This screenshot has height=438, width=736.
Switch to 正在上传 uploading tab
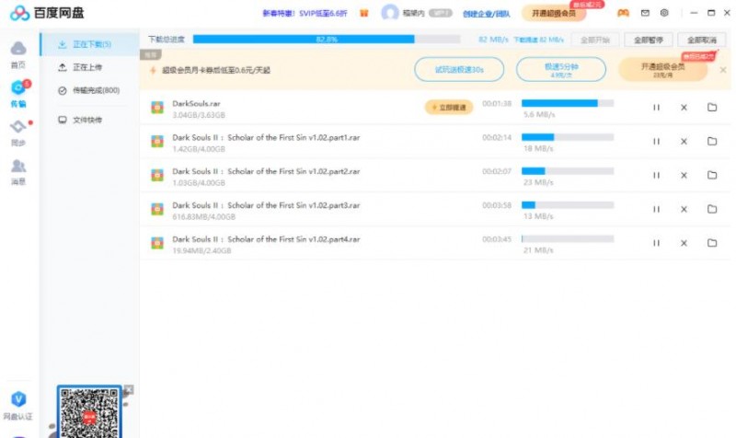coord(89,67)
